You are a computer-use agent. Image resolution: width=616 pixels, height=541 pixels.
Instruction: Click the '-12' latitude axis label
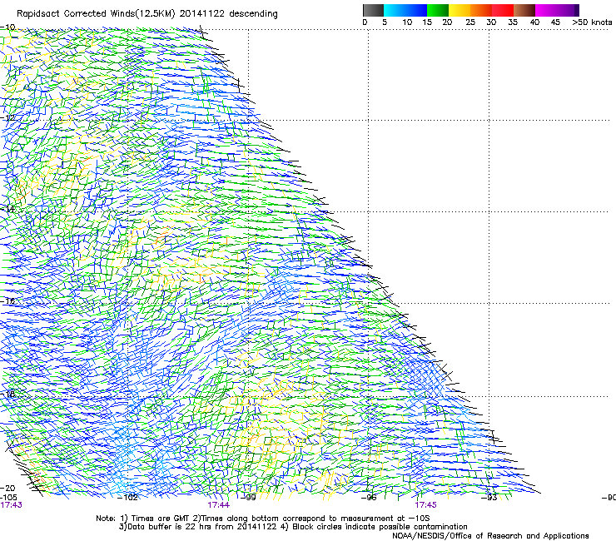pos(7,118)
